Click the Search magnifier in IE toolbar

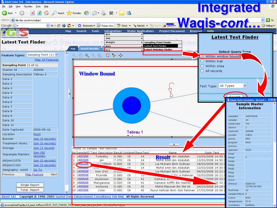tap(58, 13)
